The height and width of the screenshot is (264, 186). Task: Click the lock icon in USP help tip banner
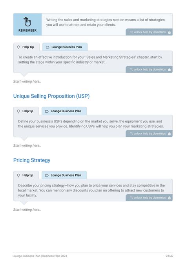coord(170,134)
